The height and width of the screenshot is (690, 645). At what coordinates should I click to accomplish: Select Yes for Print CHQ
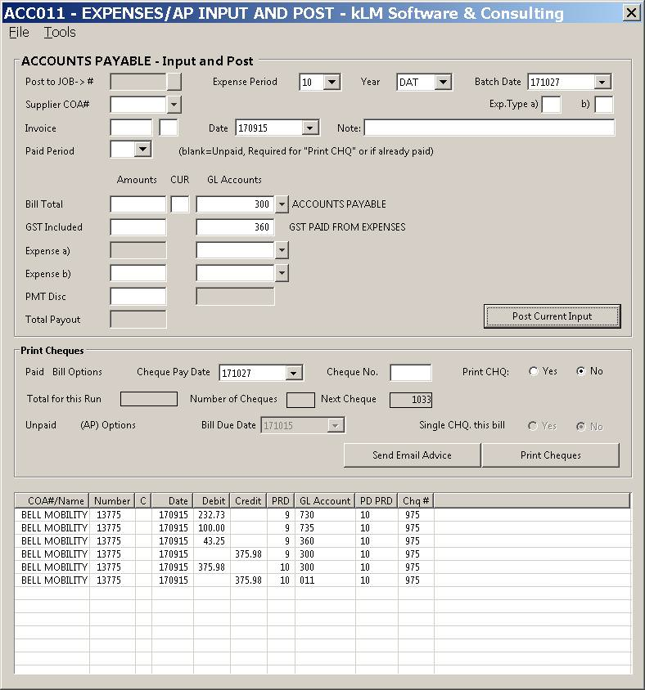(534, 371)
